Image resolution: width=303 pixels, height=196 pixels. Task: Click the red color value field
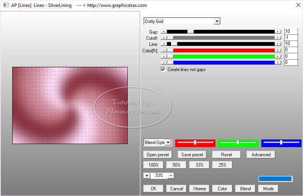click(x=291, y=50)
